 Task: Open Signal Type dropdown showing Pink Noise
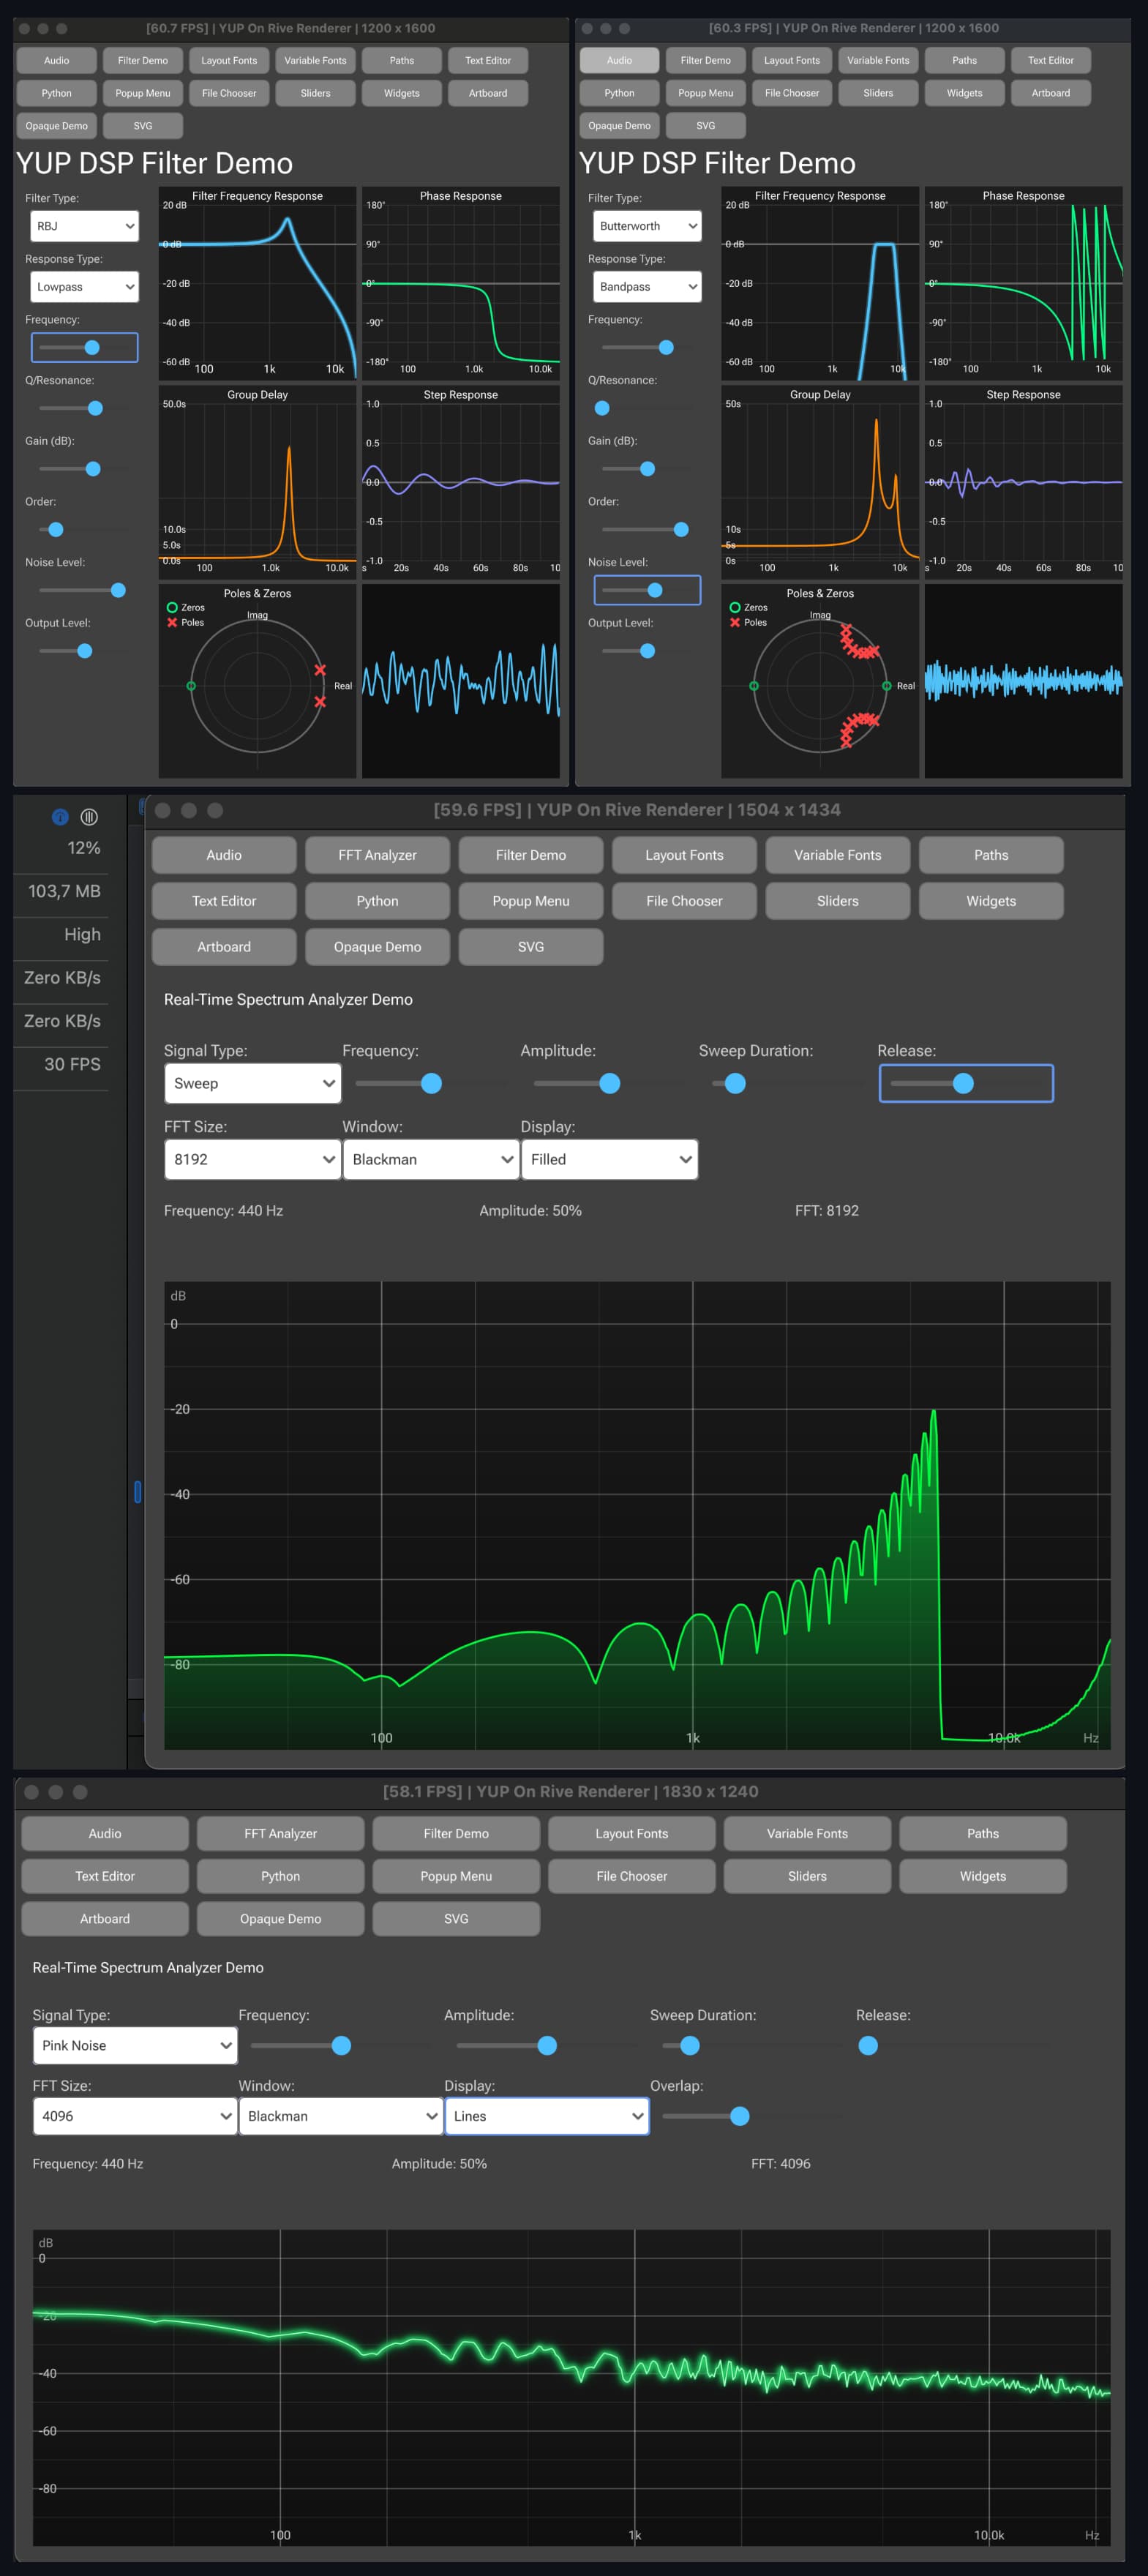pos(135,2045)
